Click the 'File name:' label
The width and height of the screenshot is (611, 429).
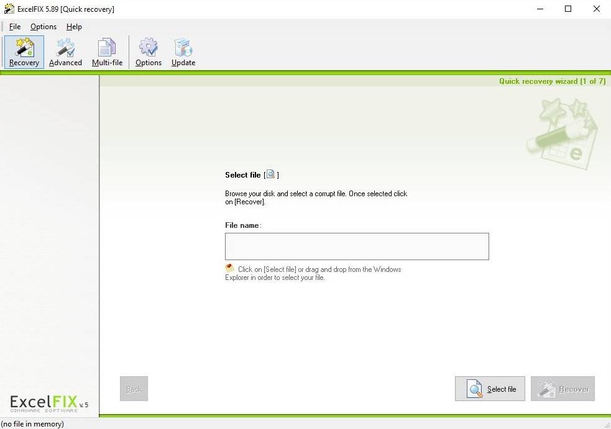(x=243, y=225)
